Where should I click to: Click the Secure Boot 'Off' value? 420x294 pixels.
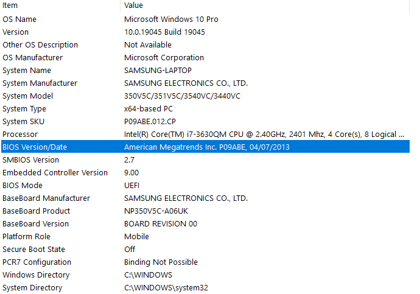point(130,250)
